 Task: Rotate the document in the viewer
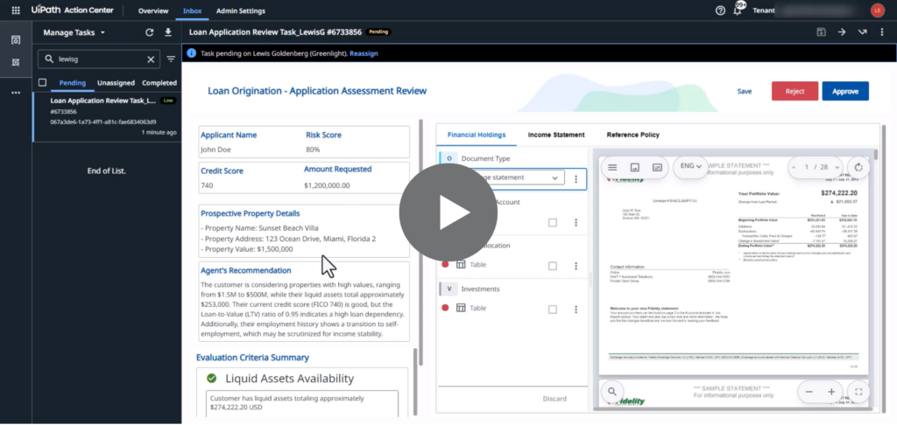[858, 166]
